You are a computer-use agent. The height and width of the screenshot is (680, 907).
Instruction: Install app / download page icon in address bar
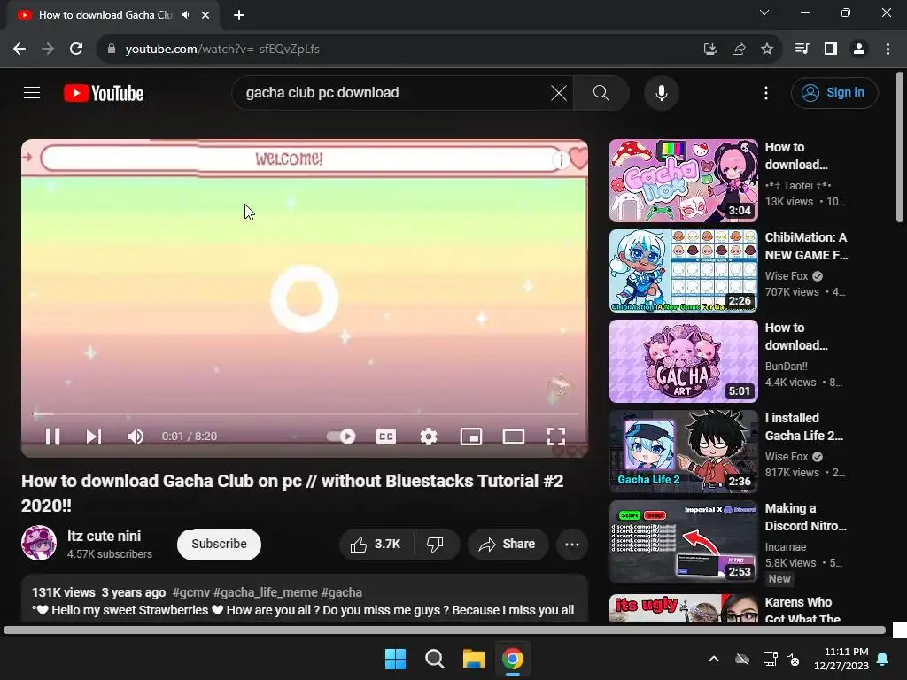tap(710, 50)
